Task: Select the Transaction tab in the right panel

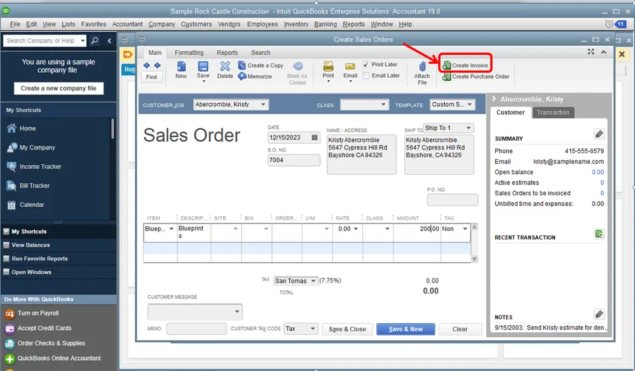Action: pyautogui.click(x=552, y=113)
